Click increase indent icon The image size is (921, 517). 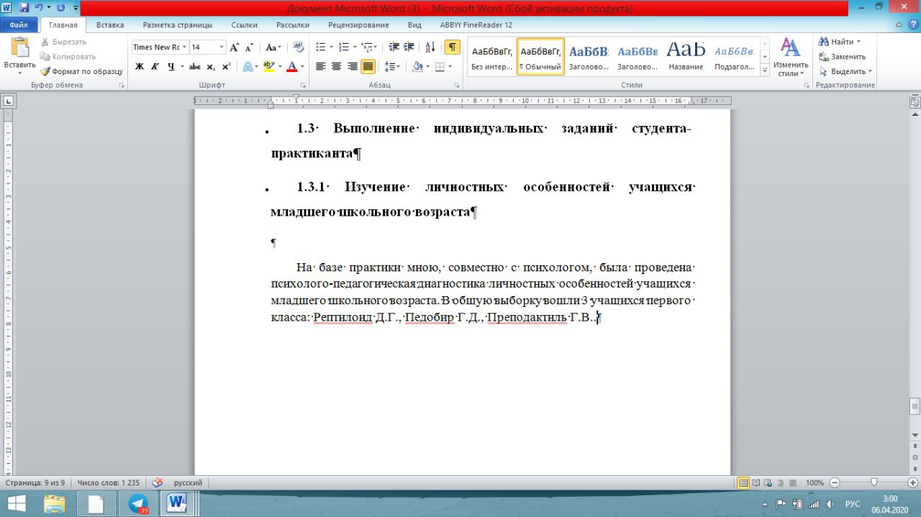409,47
